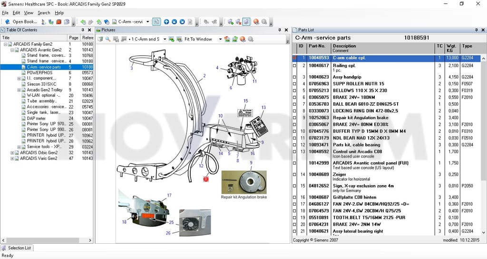
Task: Click the horizontal scrollbar of Table Of Contents
Action: 47,240
